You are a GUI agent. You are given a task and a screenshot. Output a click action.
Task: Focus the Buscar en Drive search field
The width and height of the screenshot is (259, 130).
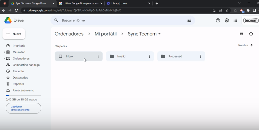(123, 20)
